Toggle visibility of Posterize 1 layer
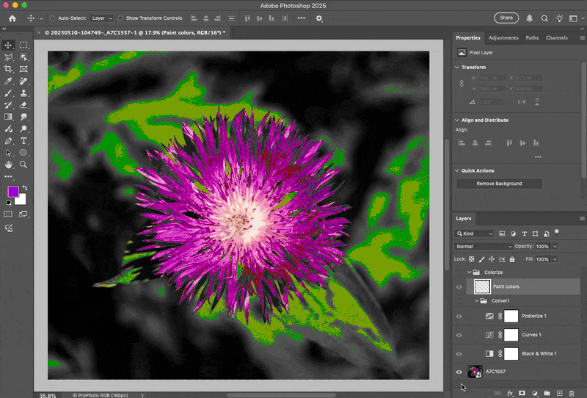Viewport: 587px width, 398px height. tap(459, 316)
